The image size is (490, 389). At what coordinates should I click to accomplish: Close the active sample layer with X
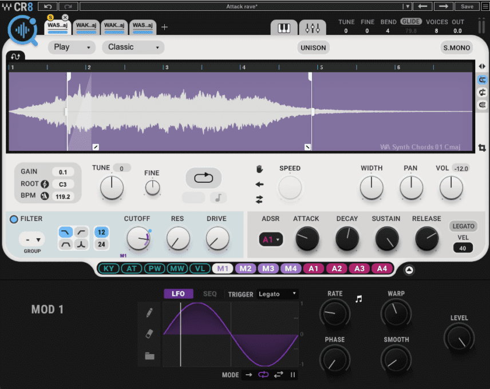(x=65, y=18)
